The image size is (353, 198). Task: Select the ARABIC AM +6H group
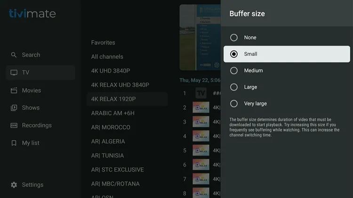pos(113,113)
